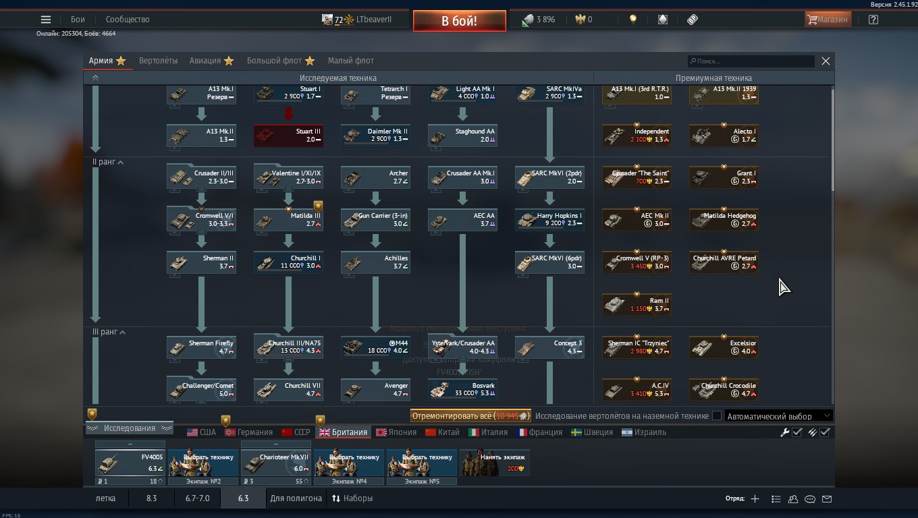Collapse the Исследования panel
This screenshot has width=918, height=518.
click(x=130, y=428)
